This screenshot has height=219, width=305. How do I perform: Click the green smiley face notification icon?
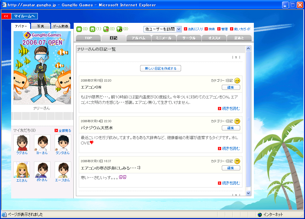[92, 29]
